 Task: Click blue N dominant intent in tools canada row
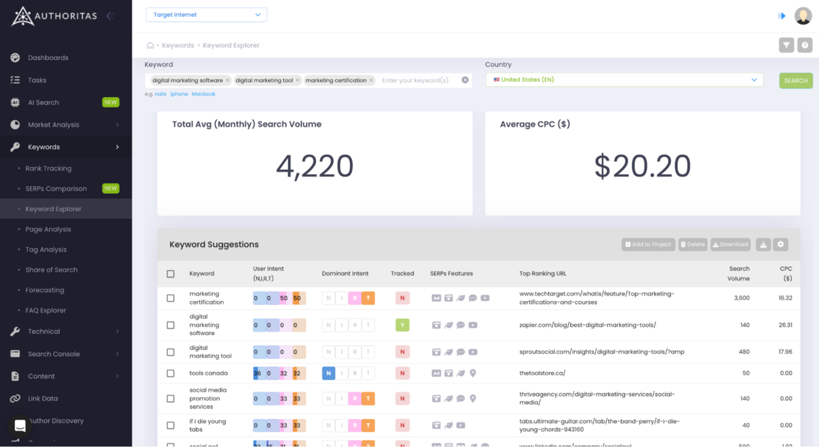pos(328,373)
